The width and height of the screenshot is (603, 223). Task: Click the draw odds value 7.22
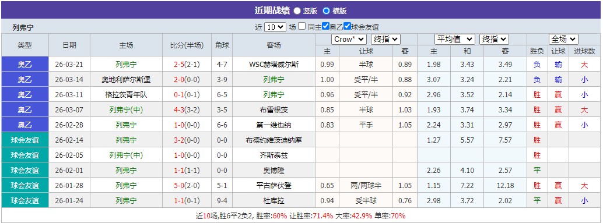[x=467, y=185]
